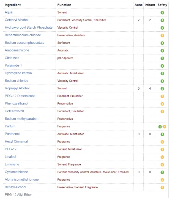Click the orange safety badge for Behentrimonium chloride
Image resolution: width=172 pixels, height=198 pixels.
pyautogui.click(x=162, y=35)
